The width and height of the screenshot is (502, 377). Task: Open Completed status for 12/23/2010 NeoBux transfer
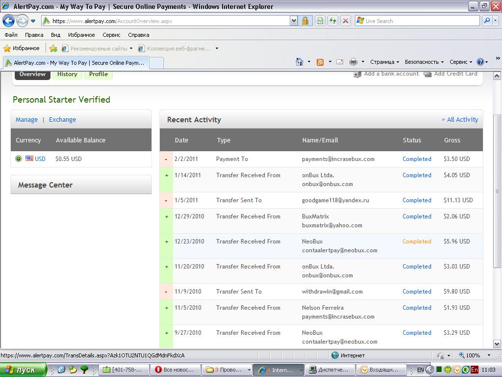(417, 242)
